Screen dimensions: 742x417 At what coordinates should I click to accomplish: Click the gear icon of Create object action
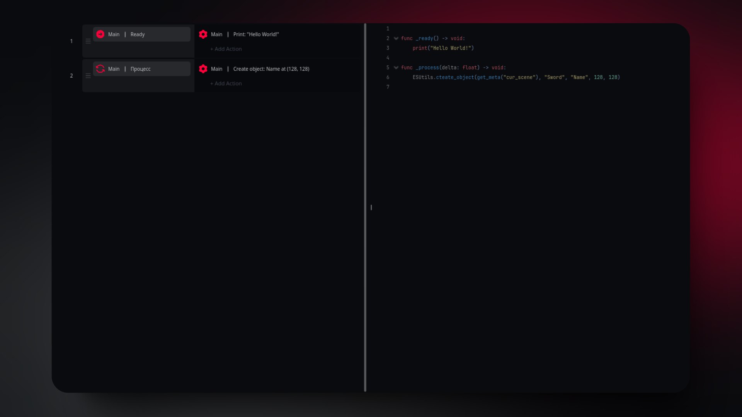203,69
